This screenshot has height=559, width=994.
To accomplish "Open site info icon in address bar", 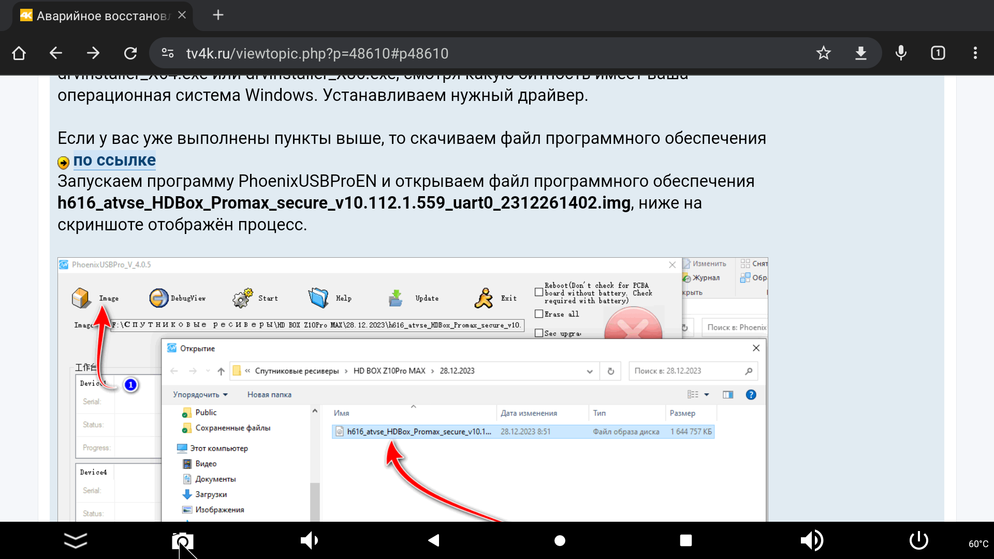I will pos(168,53).
